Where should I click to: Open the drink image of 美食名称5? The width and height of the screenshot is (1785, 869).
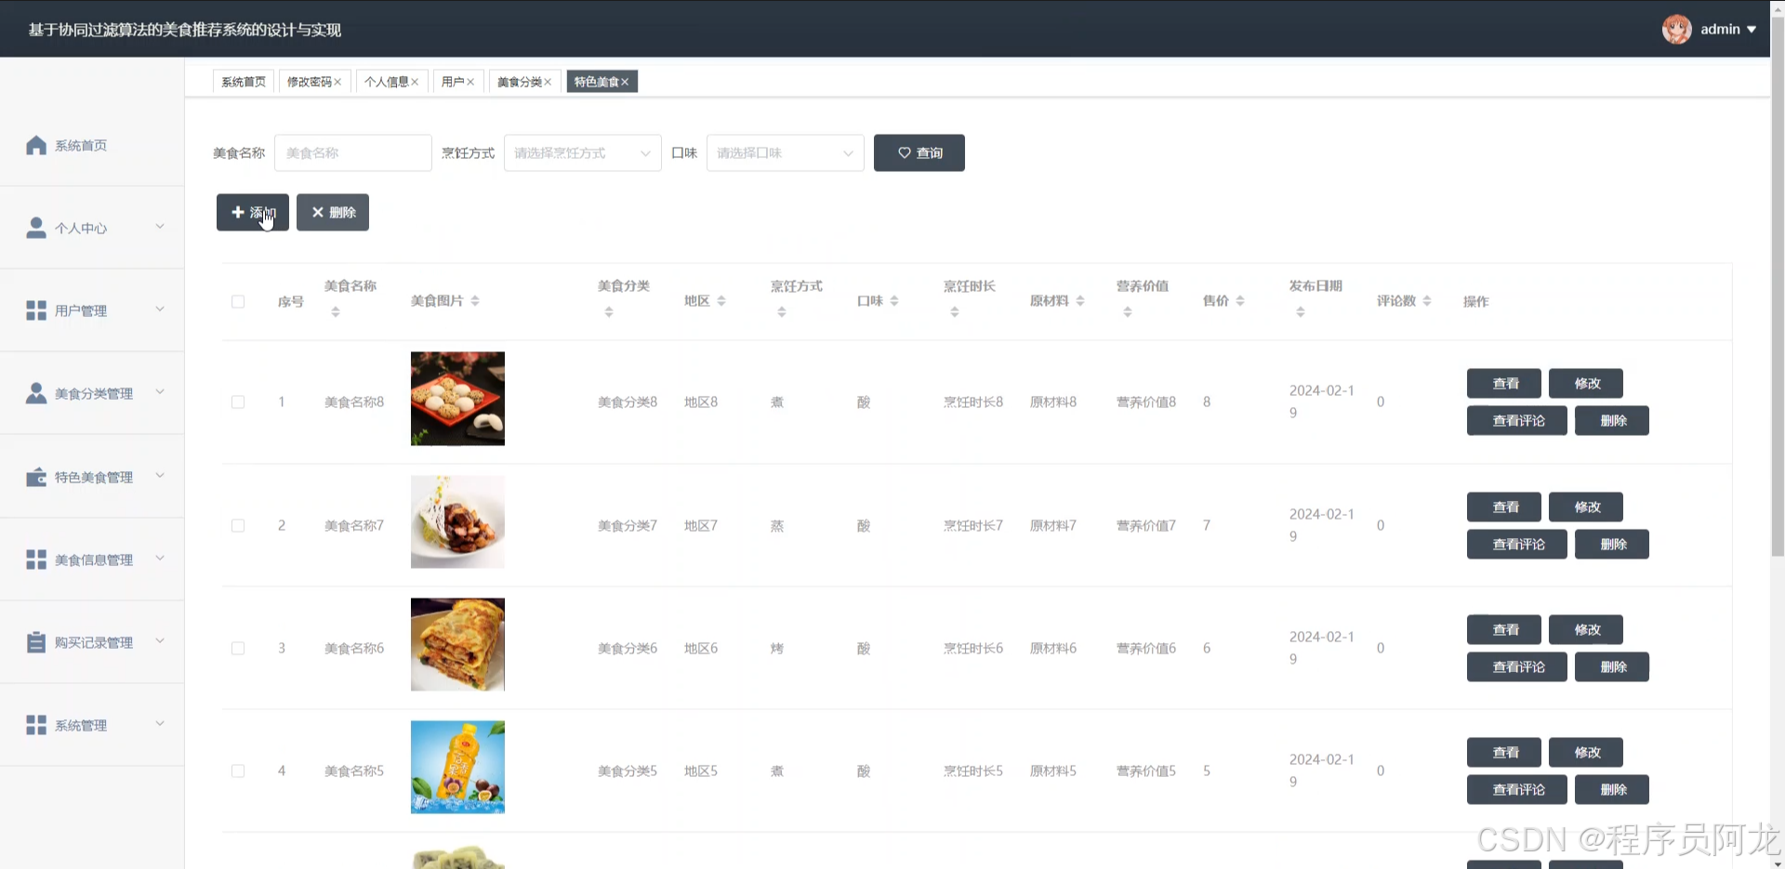point(457,767)
